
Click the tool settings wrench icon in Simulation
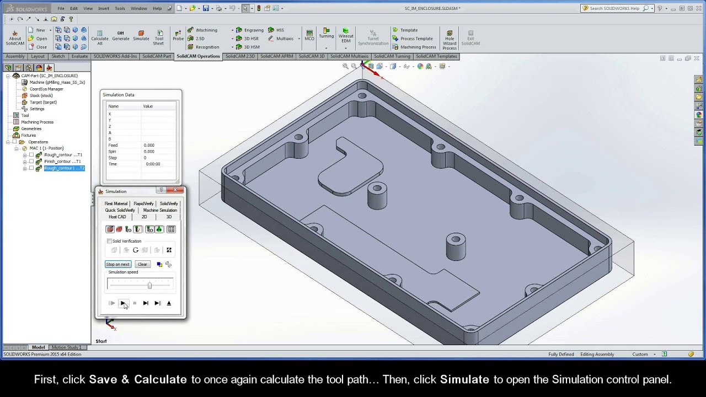pyautogui.click(x=168, y=264)
